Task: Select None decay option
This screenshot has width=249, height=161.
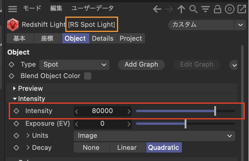Action: (x=91, y=147)
